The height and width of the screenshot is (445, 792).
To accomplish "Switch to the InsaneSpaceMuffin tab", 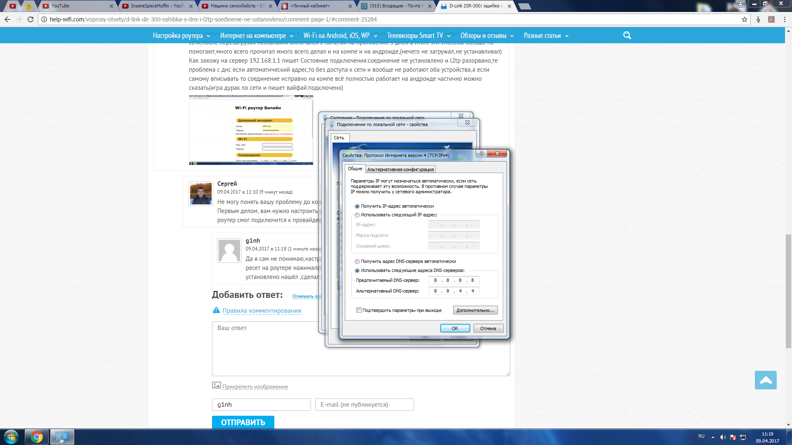I will pos(157,6).
